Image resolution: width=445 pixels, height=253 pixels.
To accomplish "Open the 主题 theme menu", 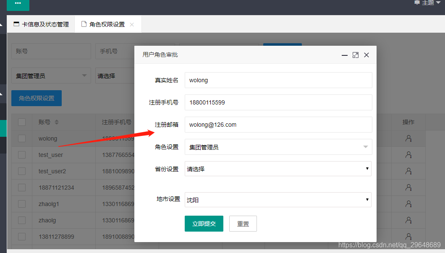I will coord(427,3).
